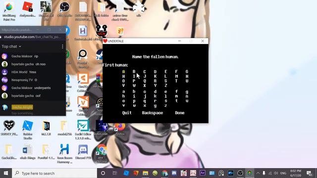
Task: Open Roblox Studio taskbar icon
Action: pyautogui.click(x=126, y=173)
